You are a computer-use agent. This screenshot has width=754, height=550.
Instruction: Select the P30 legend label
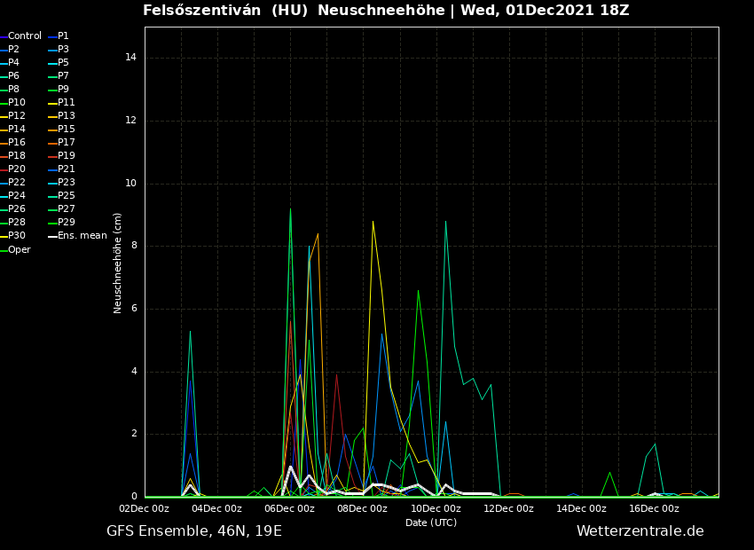click(17, 236)
